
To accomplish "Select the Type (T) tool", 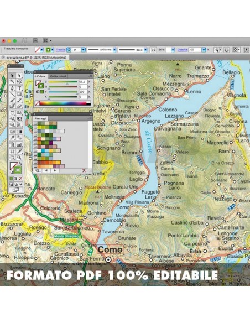I will [19, 88].
